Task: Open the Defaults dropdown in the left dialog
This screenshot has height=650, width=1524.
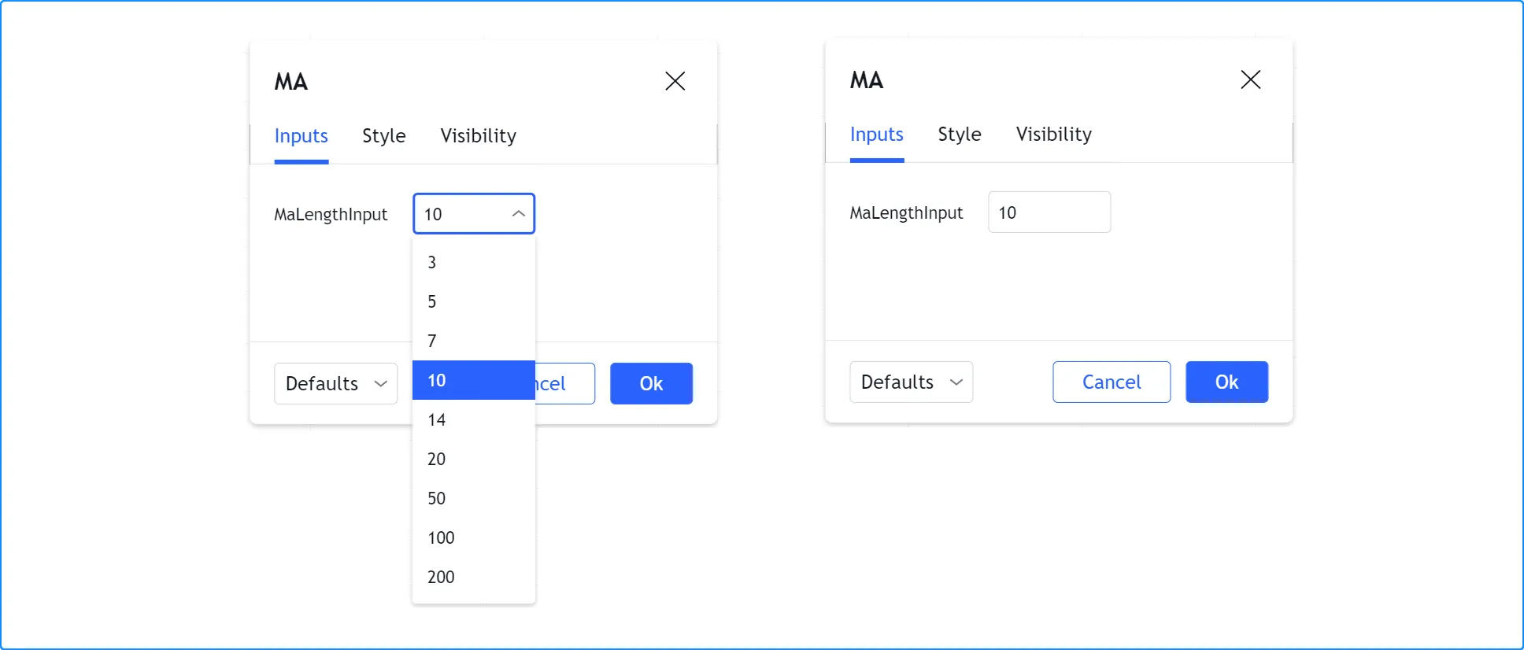Action: [335, 383]
